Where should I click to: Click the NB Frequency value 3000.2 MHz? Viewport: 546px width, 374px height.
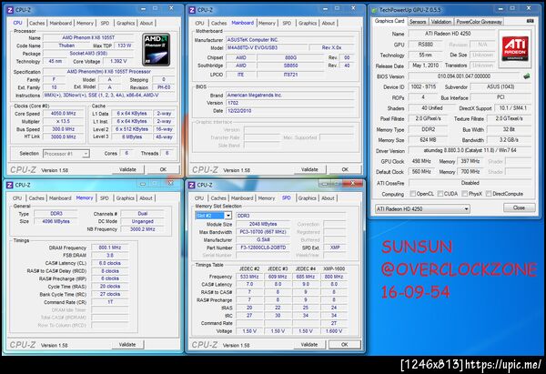pyautogui.click(x=143, y=229)
